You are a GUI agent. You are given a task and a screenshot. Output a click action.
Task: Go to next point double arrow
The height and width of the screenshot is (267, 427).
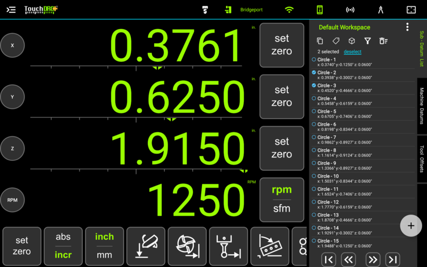(x=373, y=260)
